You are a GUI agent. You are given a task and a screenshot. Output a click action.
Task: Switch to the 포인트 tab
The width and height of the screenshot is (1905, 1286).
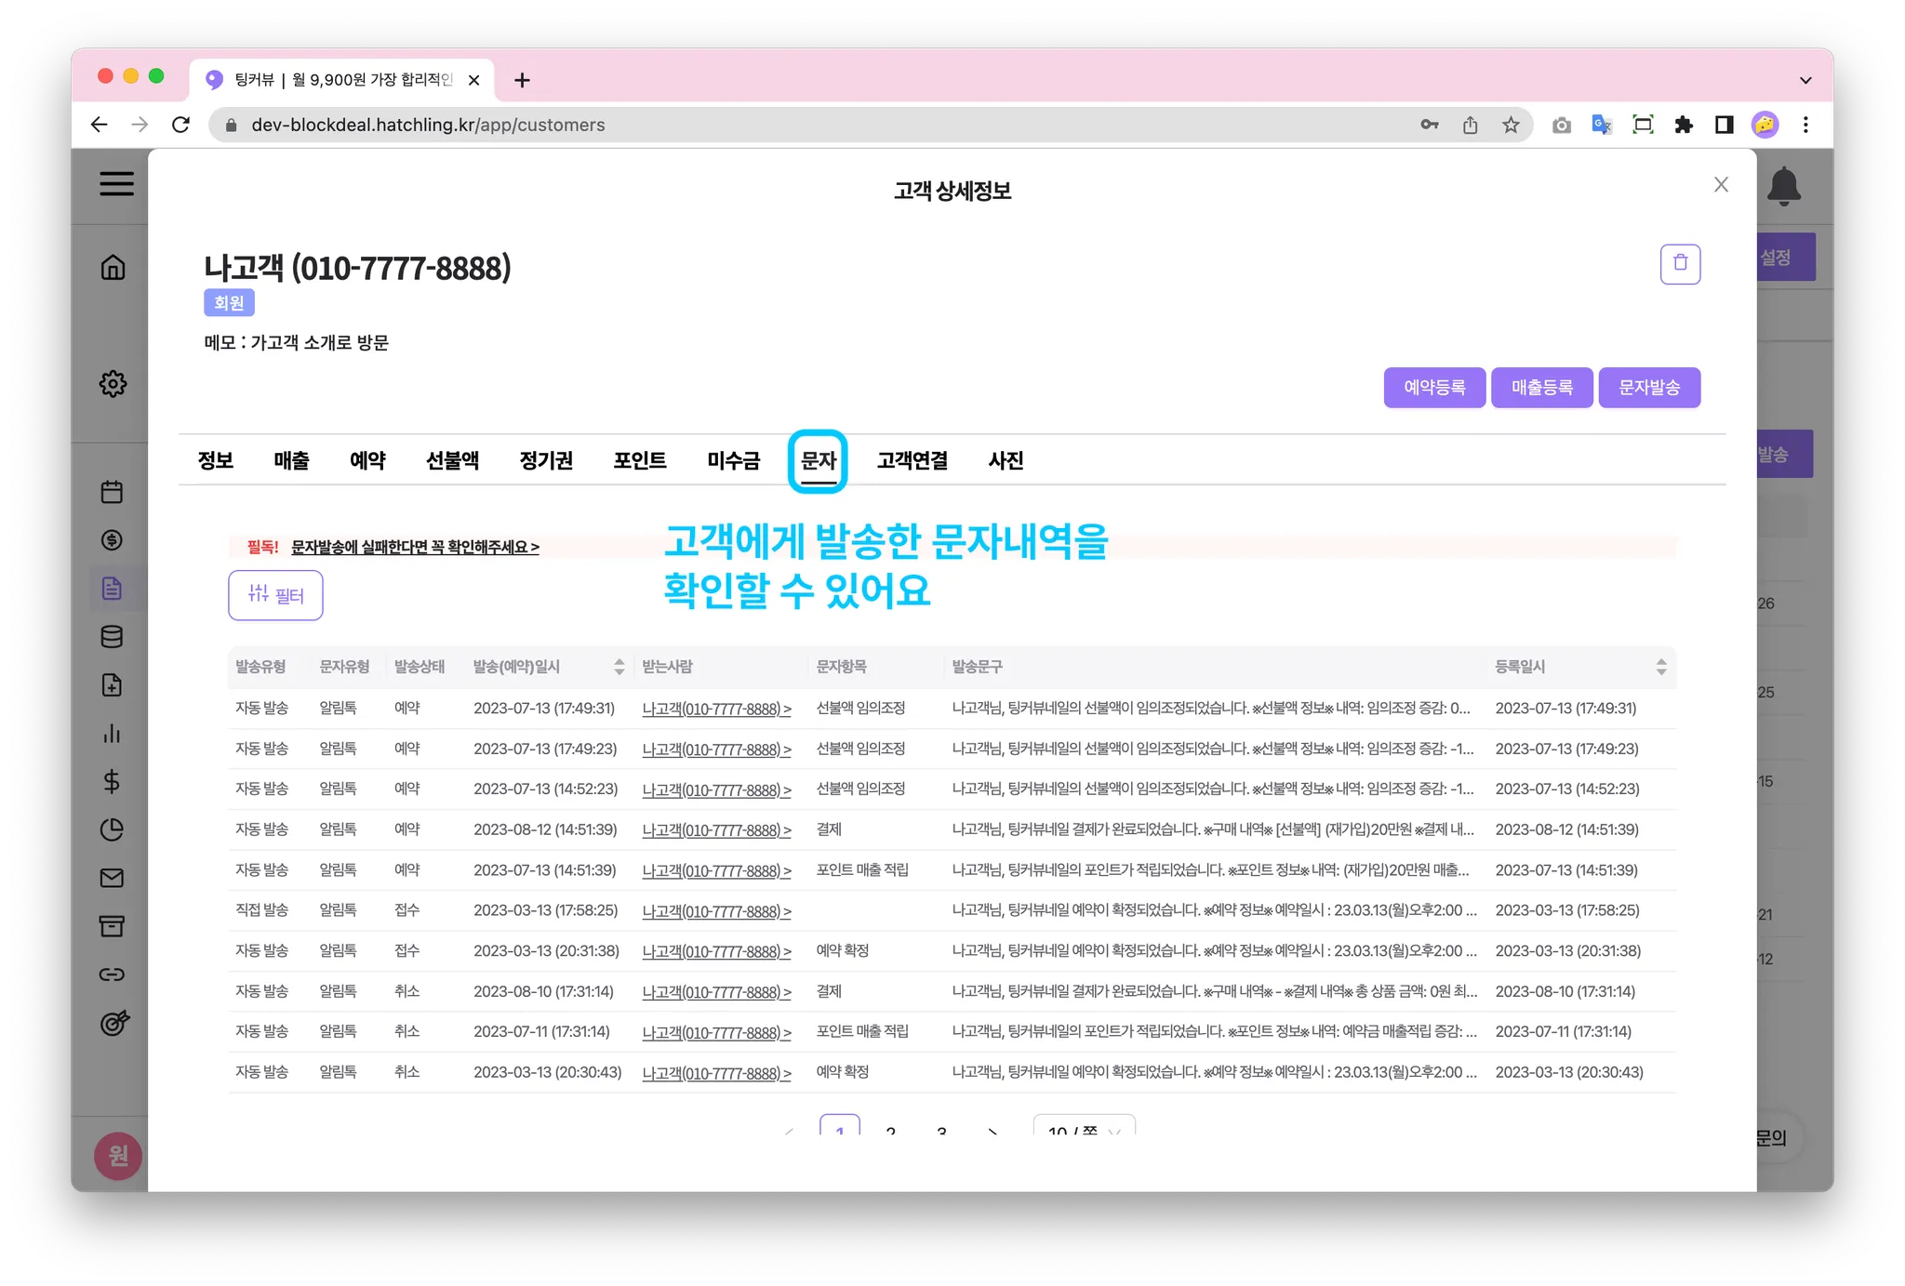(639, 460)
